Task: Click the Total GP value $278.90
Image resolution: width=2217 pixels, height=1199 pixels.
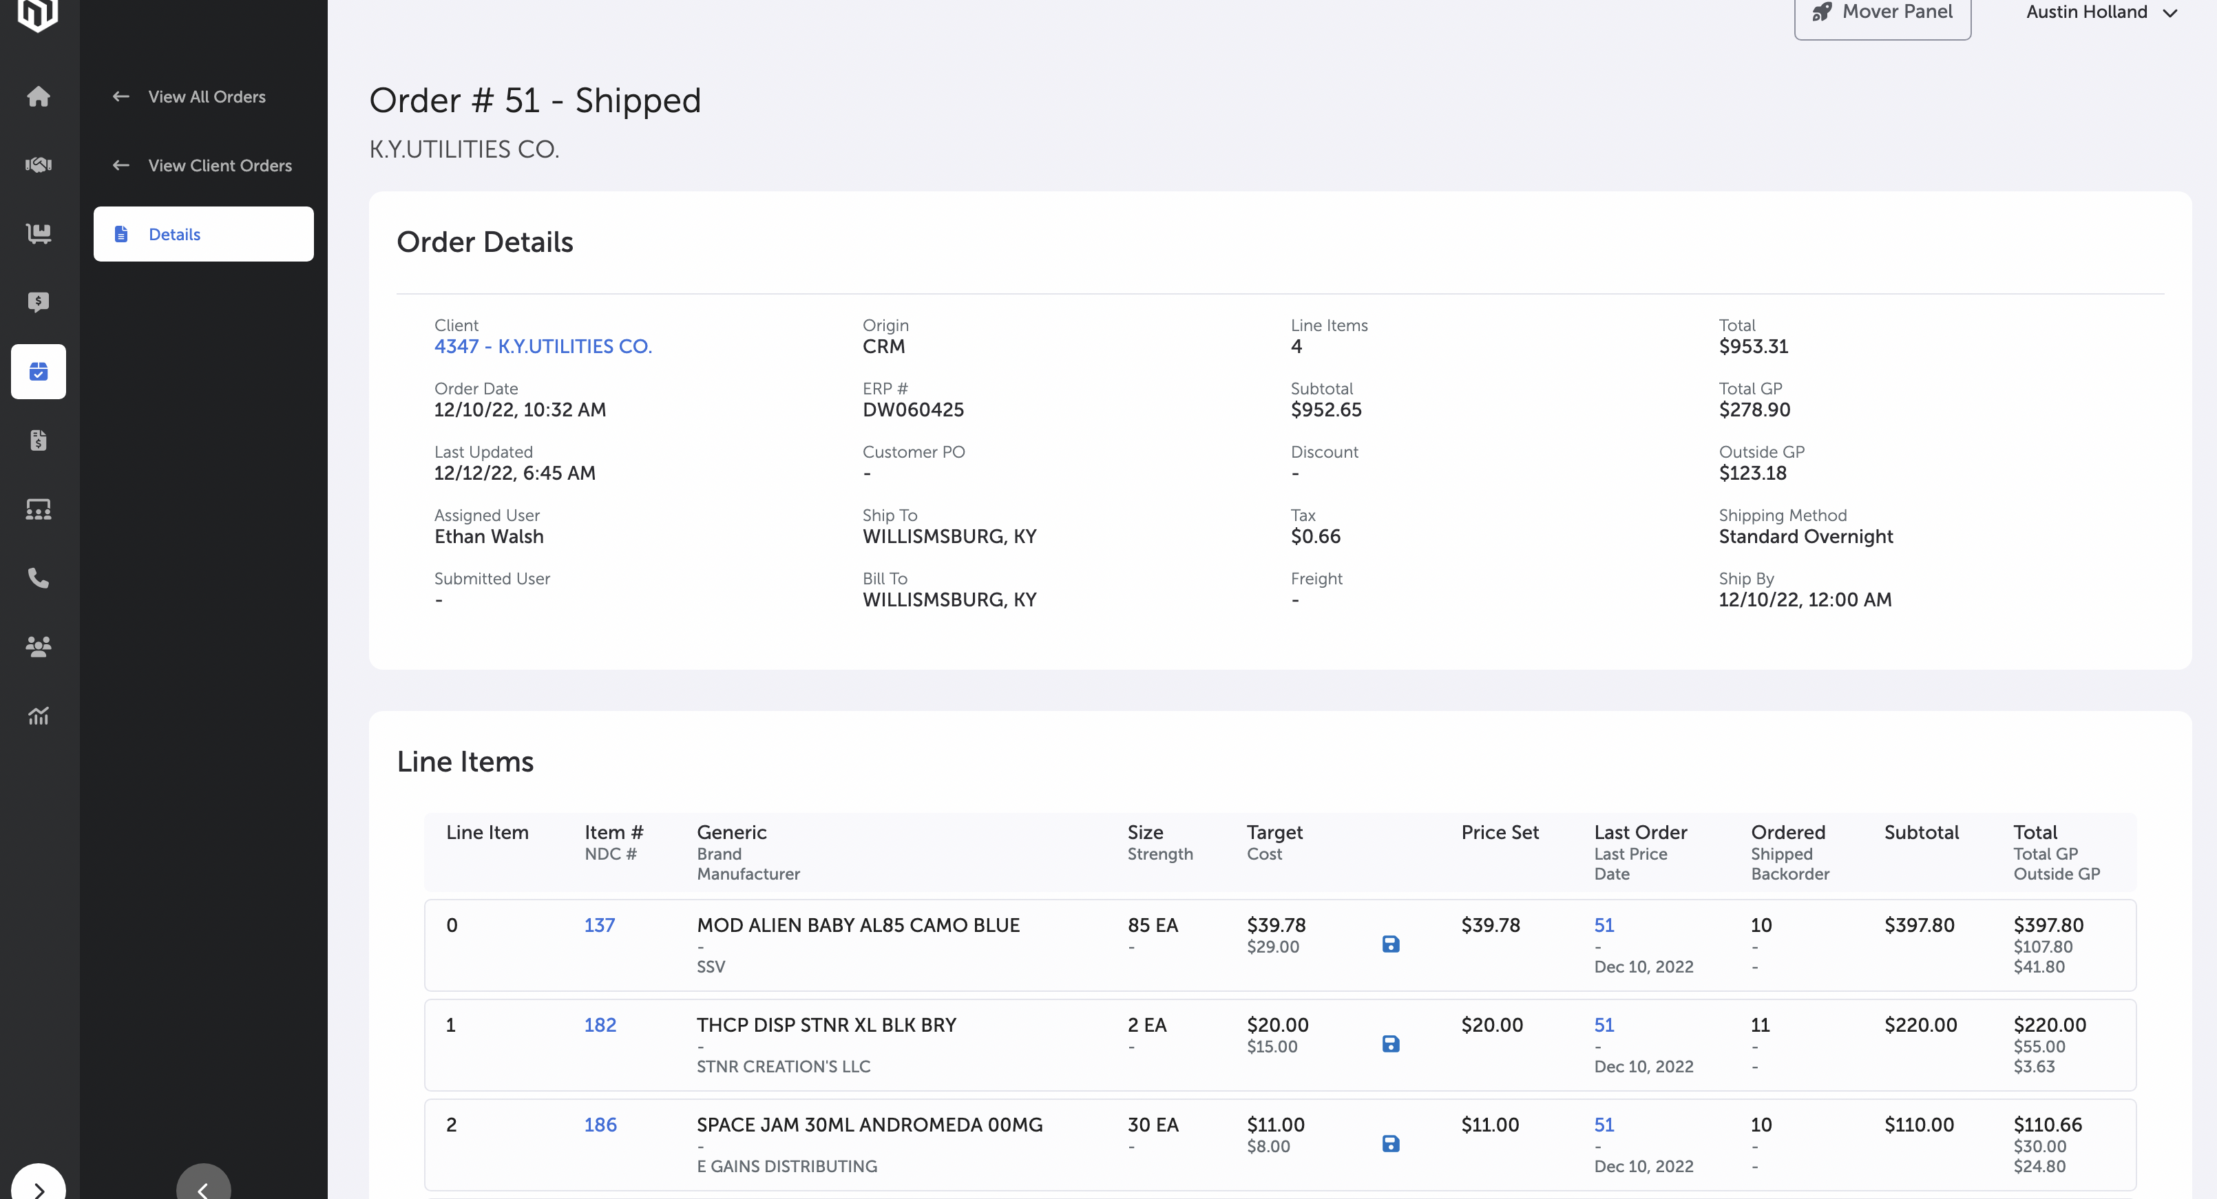Action: click(x=1754, y=410)
